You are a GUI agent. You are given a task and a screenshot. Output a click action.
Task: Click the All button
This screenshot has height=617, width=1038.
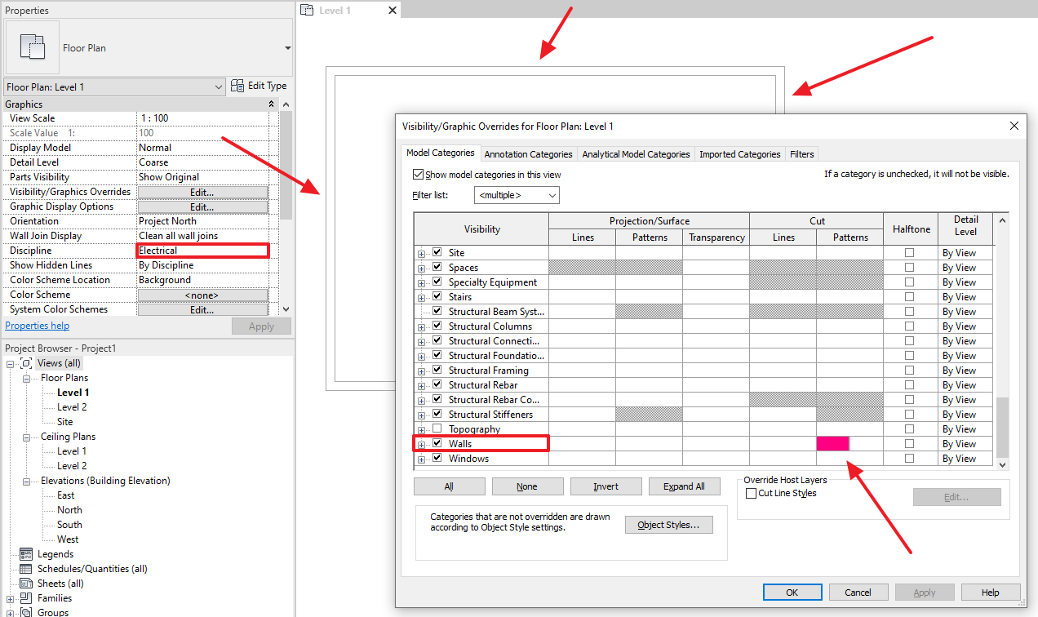click(x=450, y=486)
